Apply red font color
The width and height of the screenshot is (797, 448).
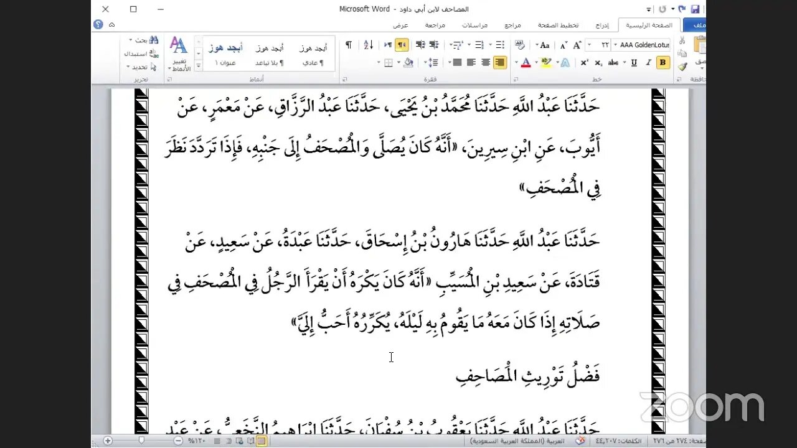(x=526, y=62)
